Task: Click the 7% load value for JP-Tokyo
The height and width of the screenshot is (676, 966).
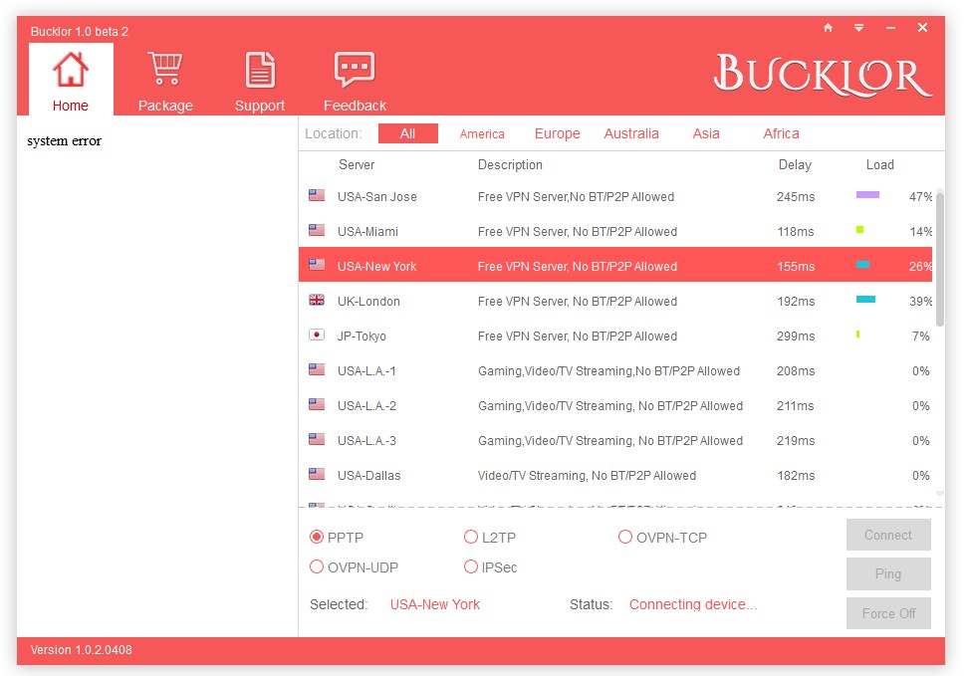Action: [x=920, y=337]
